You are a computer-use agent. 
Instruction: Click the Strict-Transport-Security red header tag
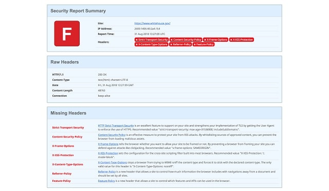click(152, 40)
